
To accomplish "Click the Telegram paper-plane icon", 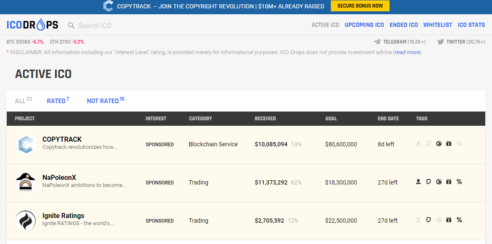I will pyautogui.click(x=377, y=42).
